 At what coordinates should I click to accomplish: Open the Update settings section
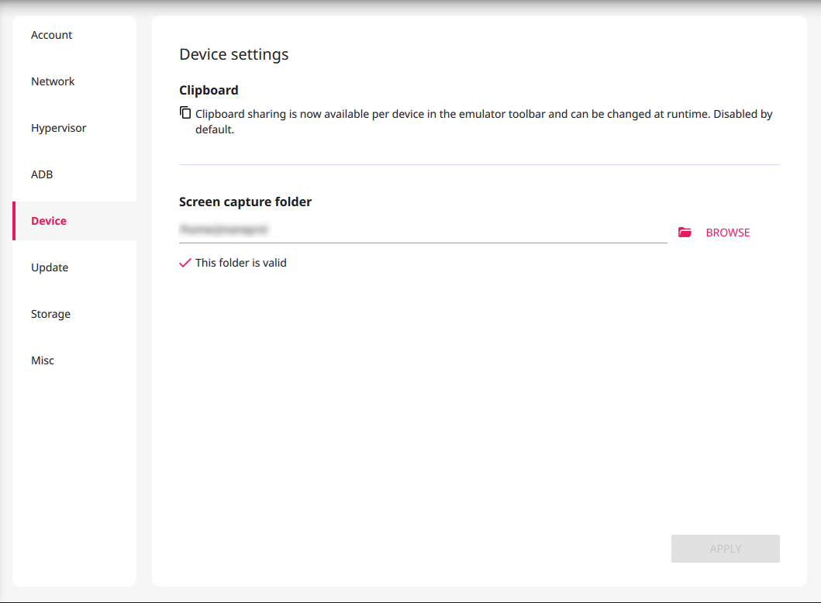(x=50, y=267)
